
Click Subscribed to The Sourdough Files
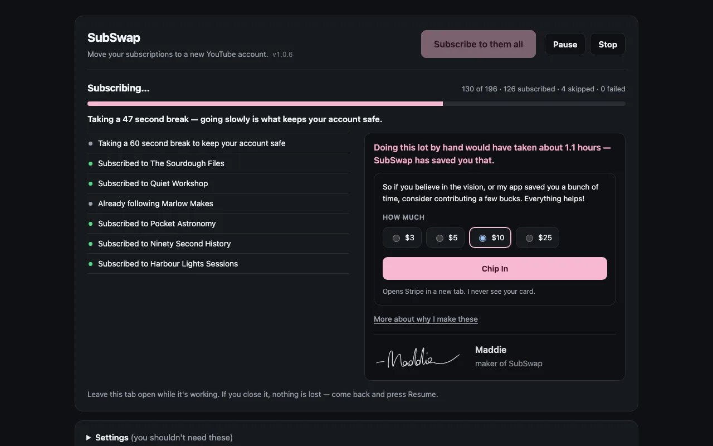pos(218,163)
